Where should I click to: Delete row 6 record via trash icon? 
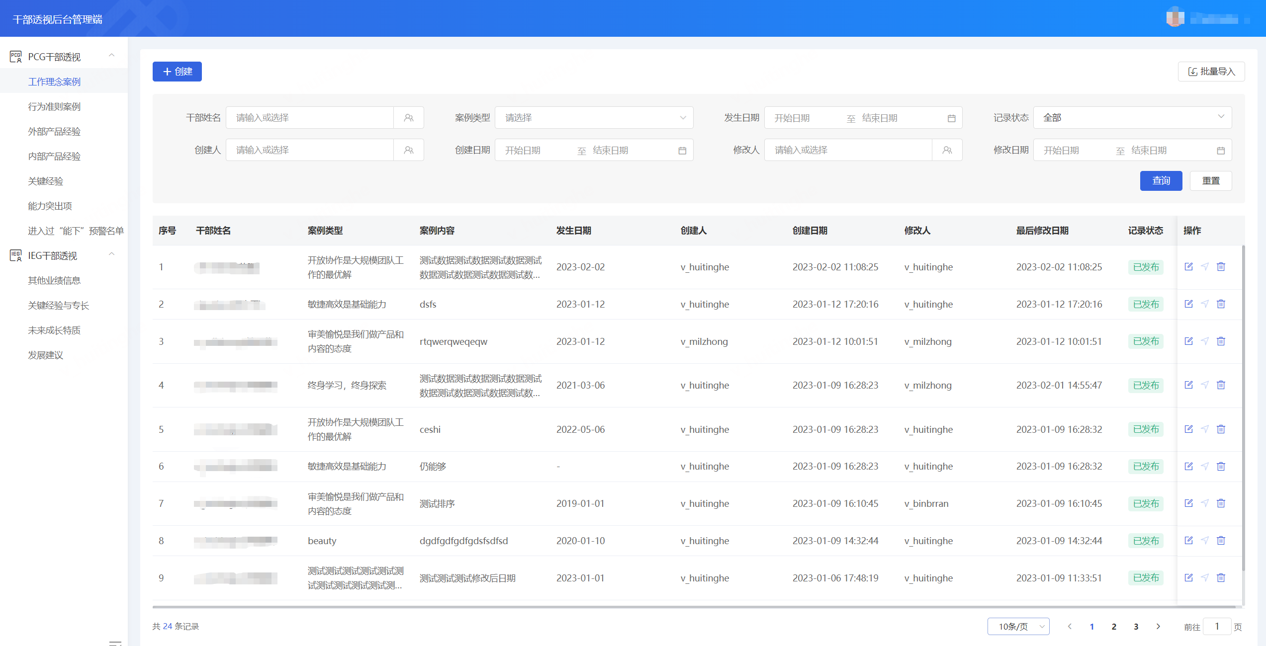click(x=1221, y=466)
